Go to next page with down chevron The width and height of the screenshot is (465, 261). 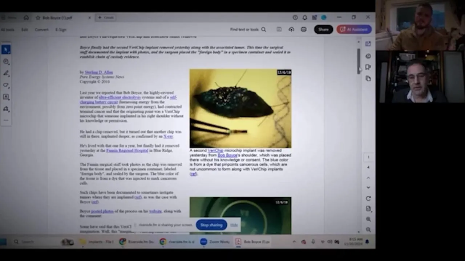(x=368, y=187)
